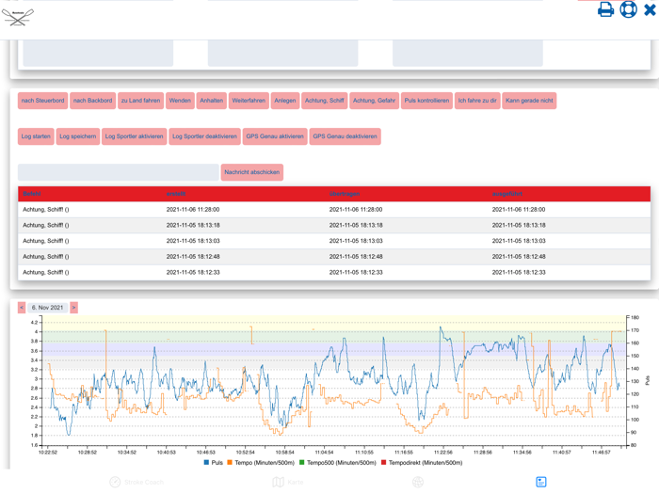Viewport: 659px width, 494px height.
Task: Toggle Tempodirekt (Minuten/500m) legend entry
Action: coord(422,463)
